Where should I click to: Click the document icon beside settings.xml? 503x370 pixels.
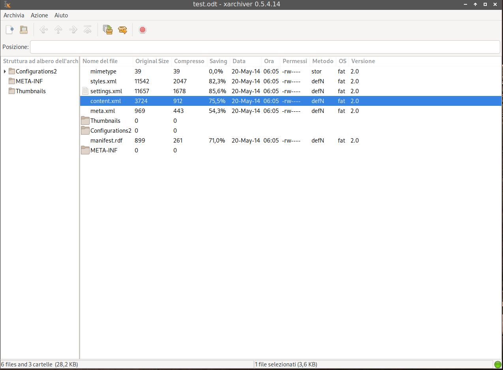[85, 91]
